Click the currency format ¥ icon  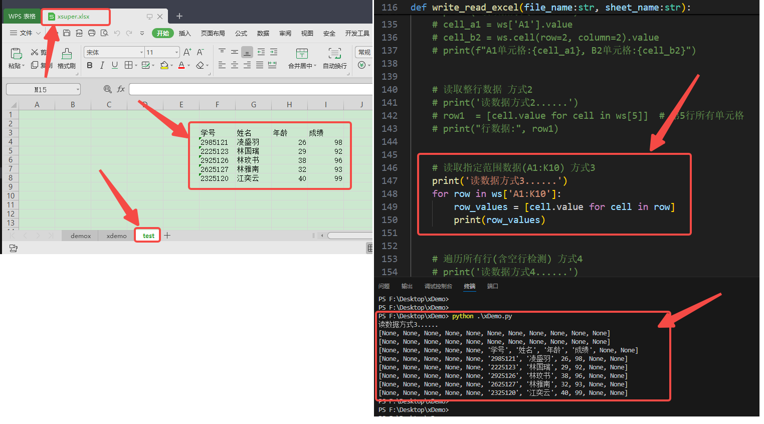(361, 65)
